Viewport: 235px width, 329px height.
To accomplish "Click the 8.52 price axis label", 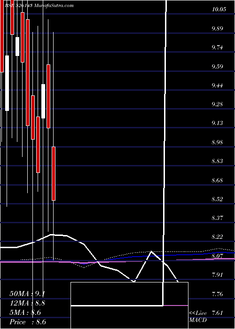I will pyautogui.click(x=217, y=199).
